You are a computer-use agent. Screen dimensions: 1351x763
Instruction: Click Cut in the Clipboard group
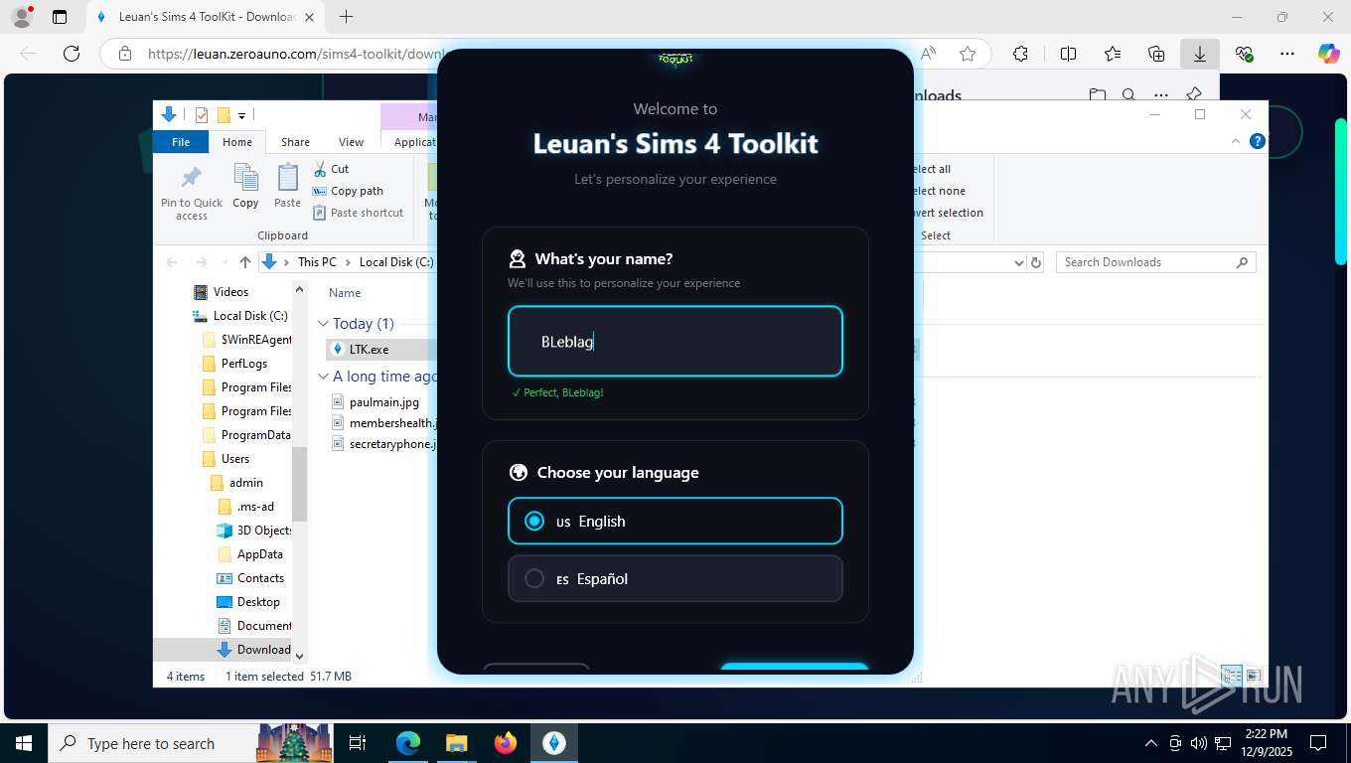331,169
